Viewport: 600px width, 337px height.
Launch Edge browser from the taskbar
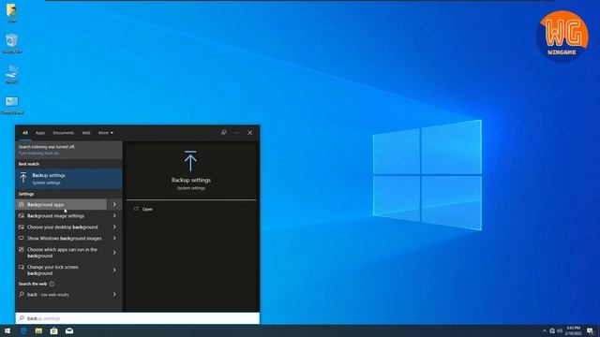coord(23,330)
